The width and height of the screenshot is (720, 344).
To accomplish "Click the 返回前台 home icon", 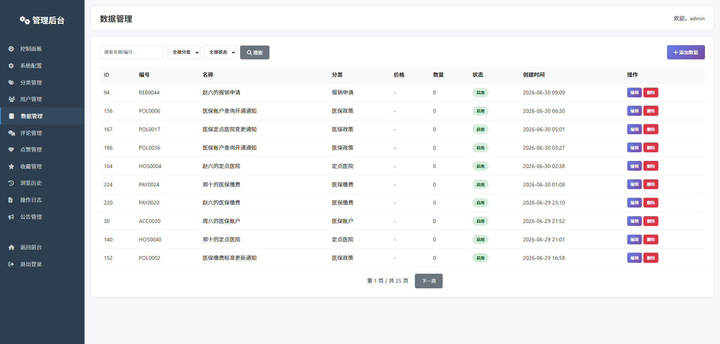I will (x=11, y=247).
